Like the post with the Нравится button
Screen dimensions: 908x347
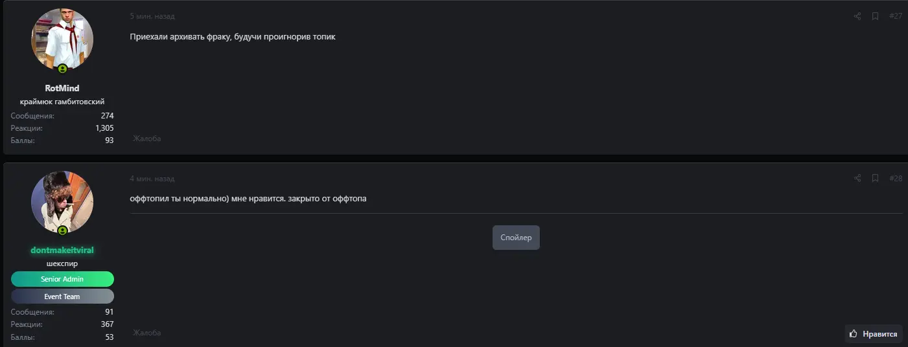874,334
